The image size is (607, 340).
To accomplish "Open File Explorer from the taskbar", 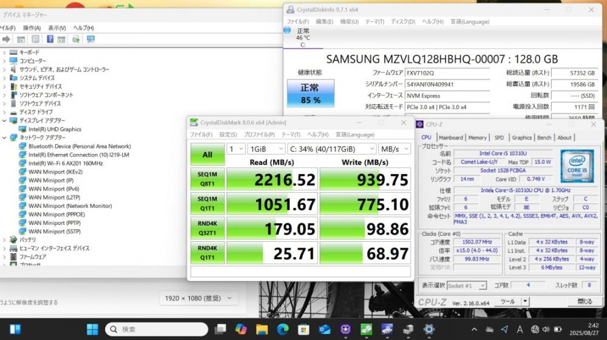I will pos(262,329).
